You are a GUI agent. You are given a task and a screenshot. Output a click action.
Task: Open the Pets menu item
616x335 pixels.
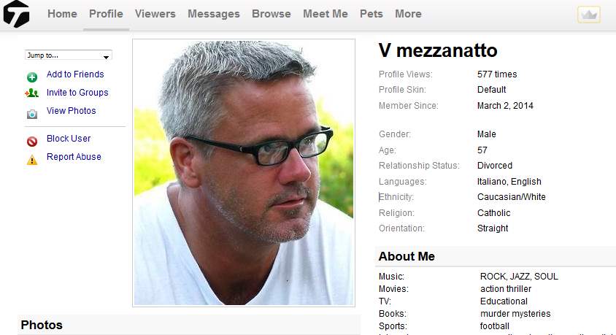371,14
